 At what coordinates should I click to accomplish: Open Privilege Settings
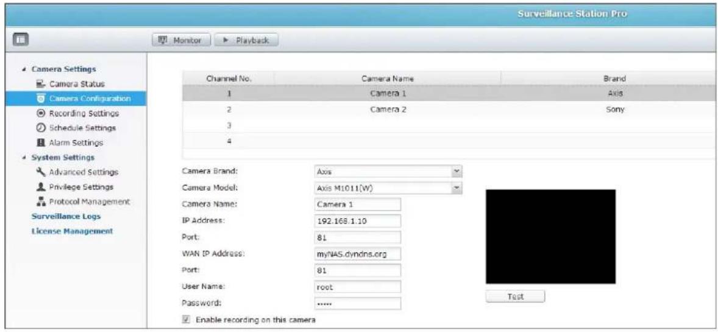(x=80, y=187)
